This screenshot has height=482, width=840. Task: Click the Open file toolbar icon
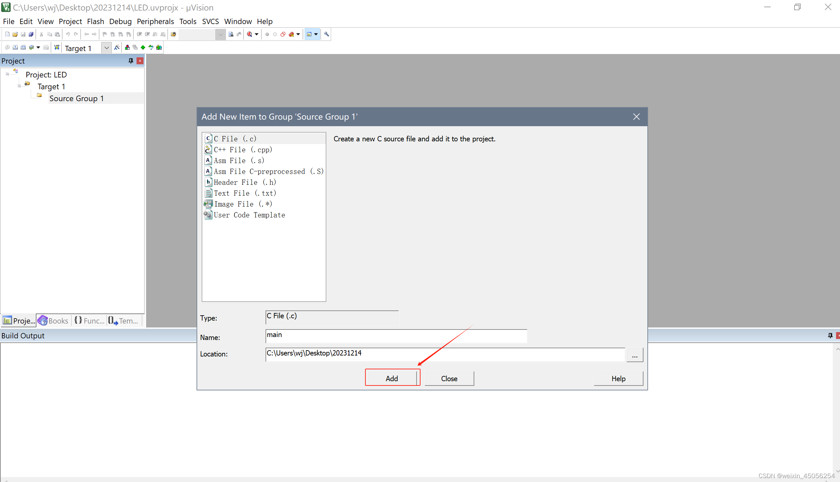[15, 34]
